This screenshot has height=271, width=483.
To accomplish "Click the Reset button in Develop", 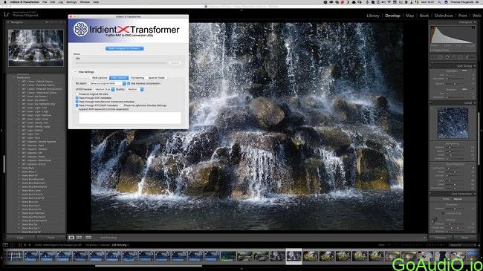I will 464,238.
